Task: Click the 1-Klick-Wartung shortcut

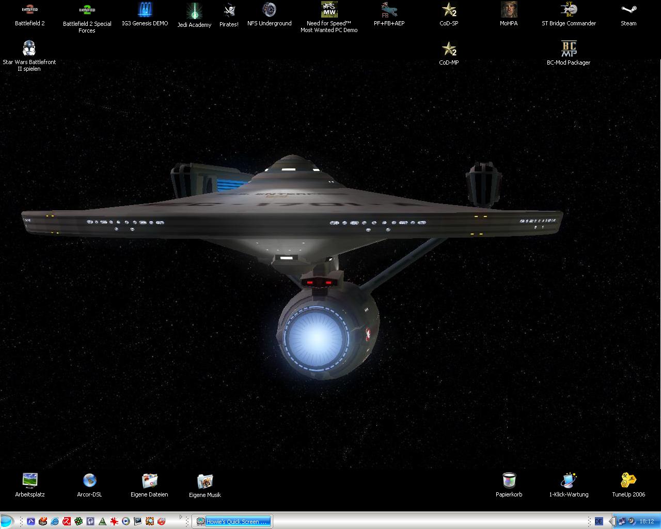Action: coord(569,486)
